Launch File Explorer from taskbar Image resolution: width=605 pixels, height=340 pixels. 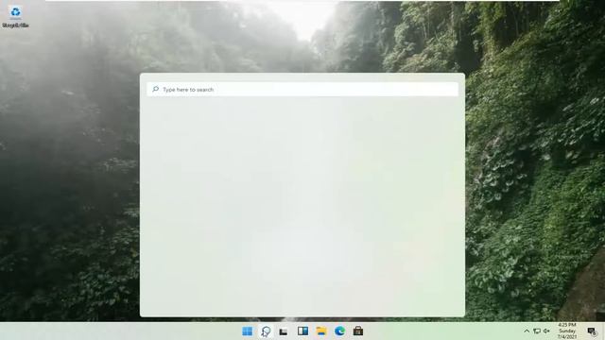point(321,331)
